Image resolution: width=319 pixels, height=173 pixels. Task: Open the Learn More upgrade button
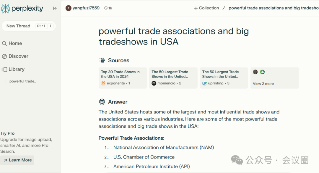tap(17, 160)
